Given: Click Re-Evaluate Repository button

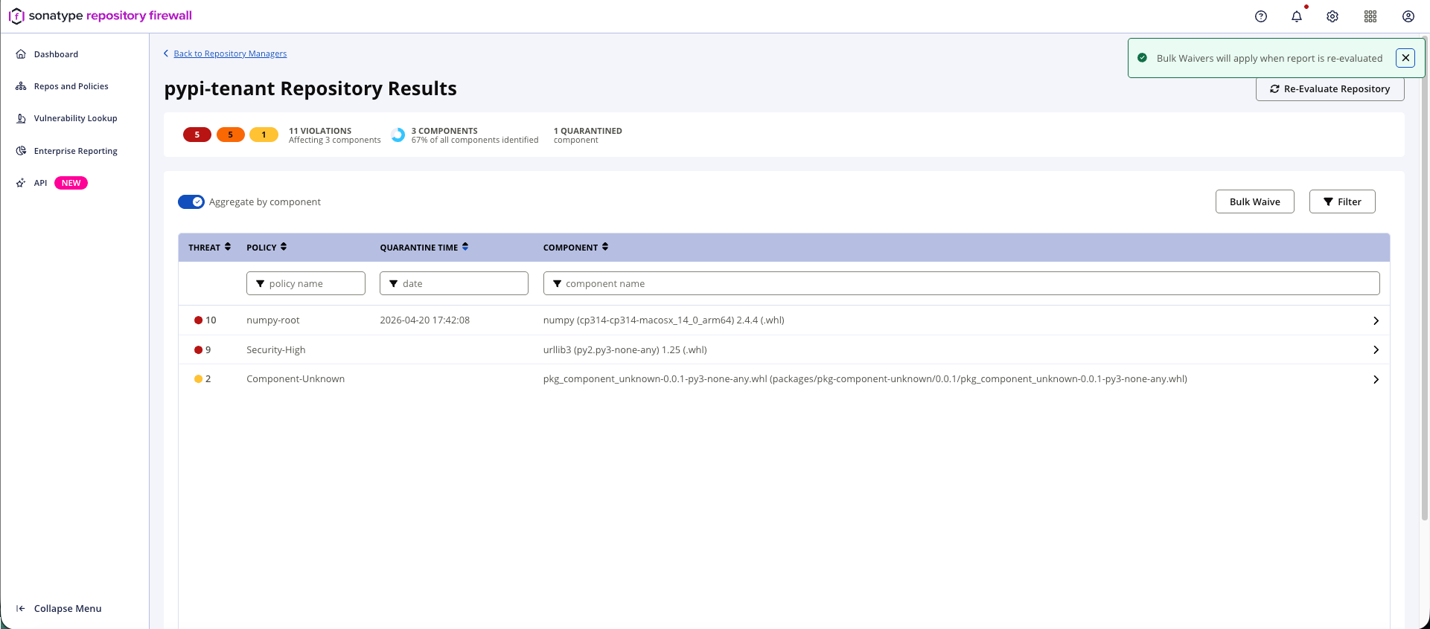Looking at the screenshot, I should click(x=1330, y=88).
